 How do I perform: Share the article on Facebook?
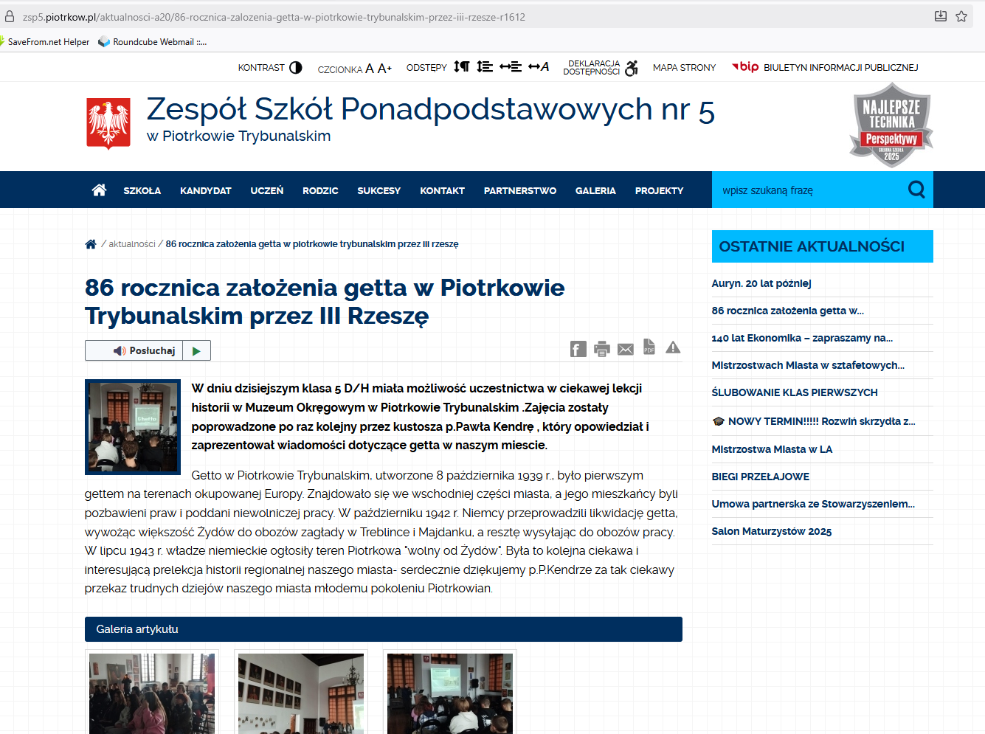click(x=578, y=349)
